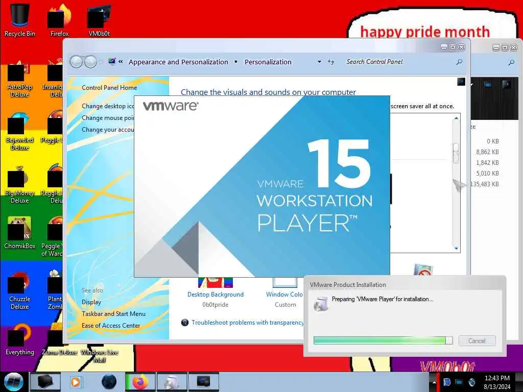Click the themes list scrollbar thumb
523x392 pixels.
[x=456, y=153]
